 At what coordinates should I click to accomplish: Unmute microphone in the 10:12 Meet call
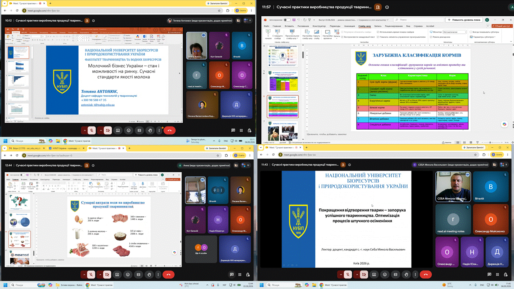[92, 130]
